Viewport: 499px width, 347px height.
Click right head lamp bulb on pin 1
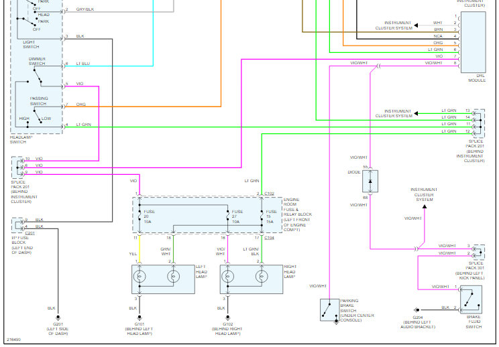click(x=227, y=277)
